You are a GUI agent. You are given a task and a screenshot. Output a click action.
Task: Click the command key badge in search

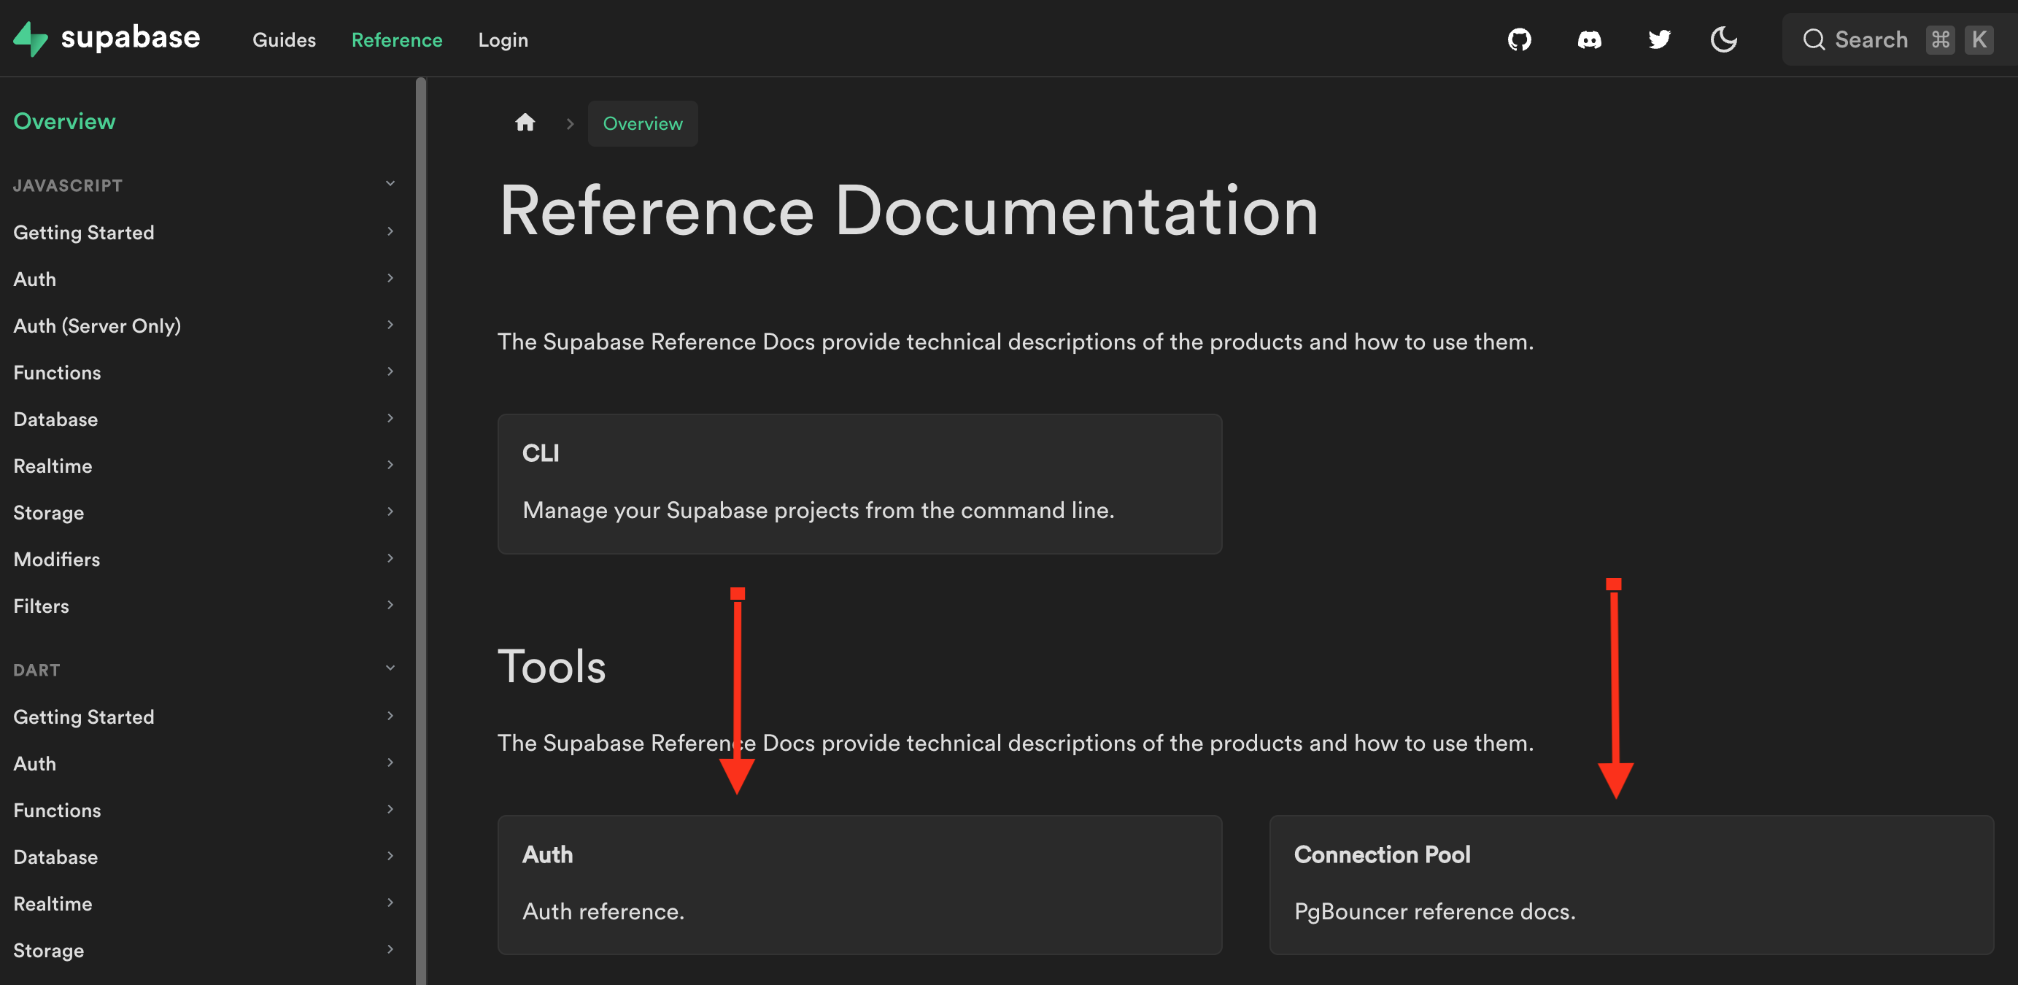(x=1940, y=39)
